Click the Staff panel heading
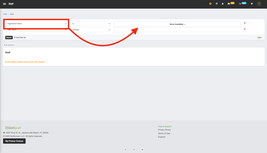The height and width of the screenshot is (153, 267). [8, 53]
